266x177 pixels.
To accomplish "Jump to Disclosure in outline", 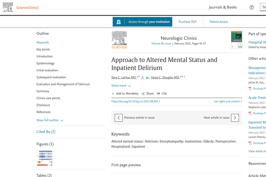I will (x=43, y=105).
